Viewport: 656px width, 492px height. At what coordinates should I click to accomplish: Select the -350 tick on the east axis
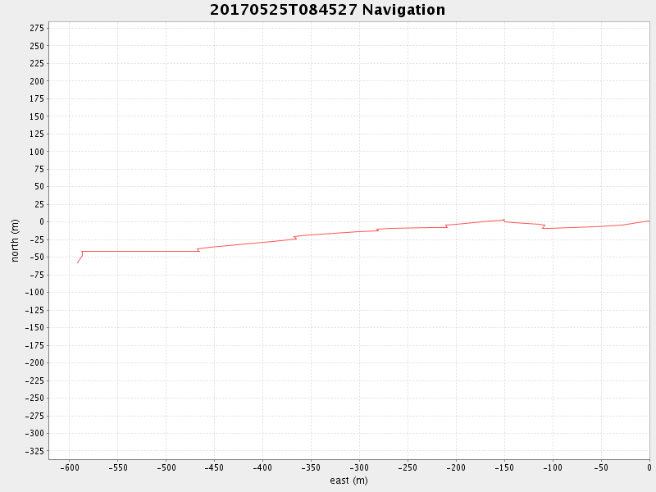[x=311, y=467]
